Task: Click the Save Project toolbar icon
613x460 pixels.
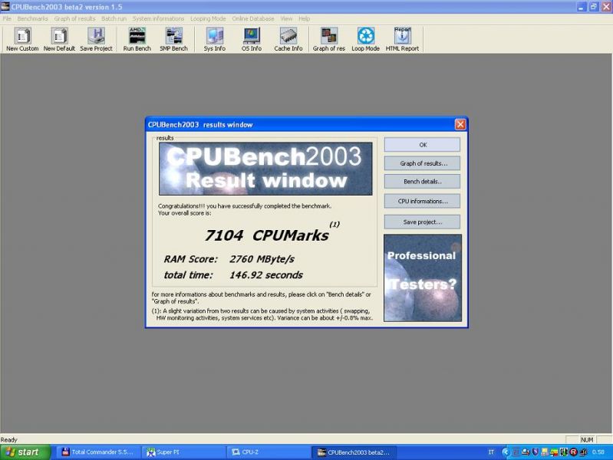Action: (x=96, y=39)
